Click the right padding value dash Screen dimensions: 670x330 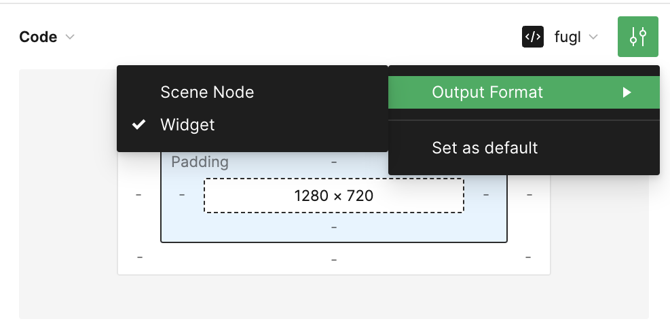coord(486,195)
